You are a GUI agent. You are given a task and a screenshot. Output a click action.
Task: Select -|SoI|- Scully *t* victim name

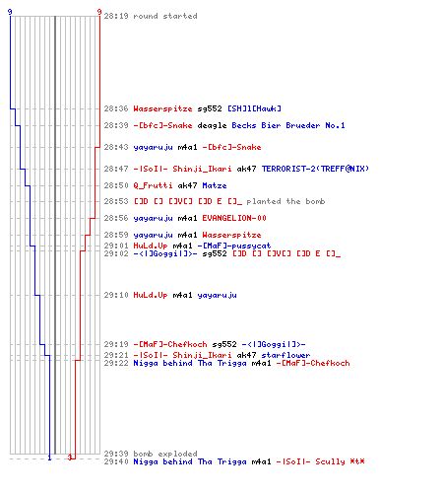click(321, 461)
